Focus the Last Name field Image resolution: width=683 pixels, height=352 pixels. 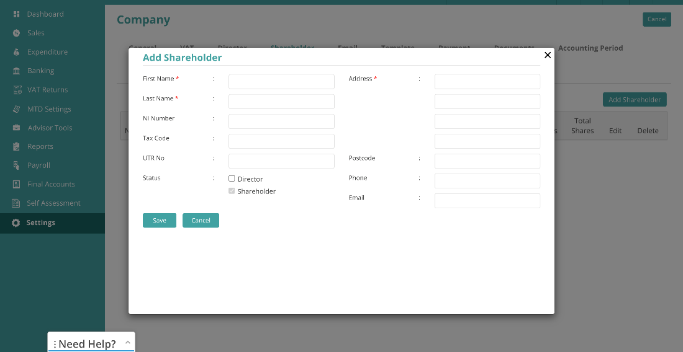(x=281, y=101)
